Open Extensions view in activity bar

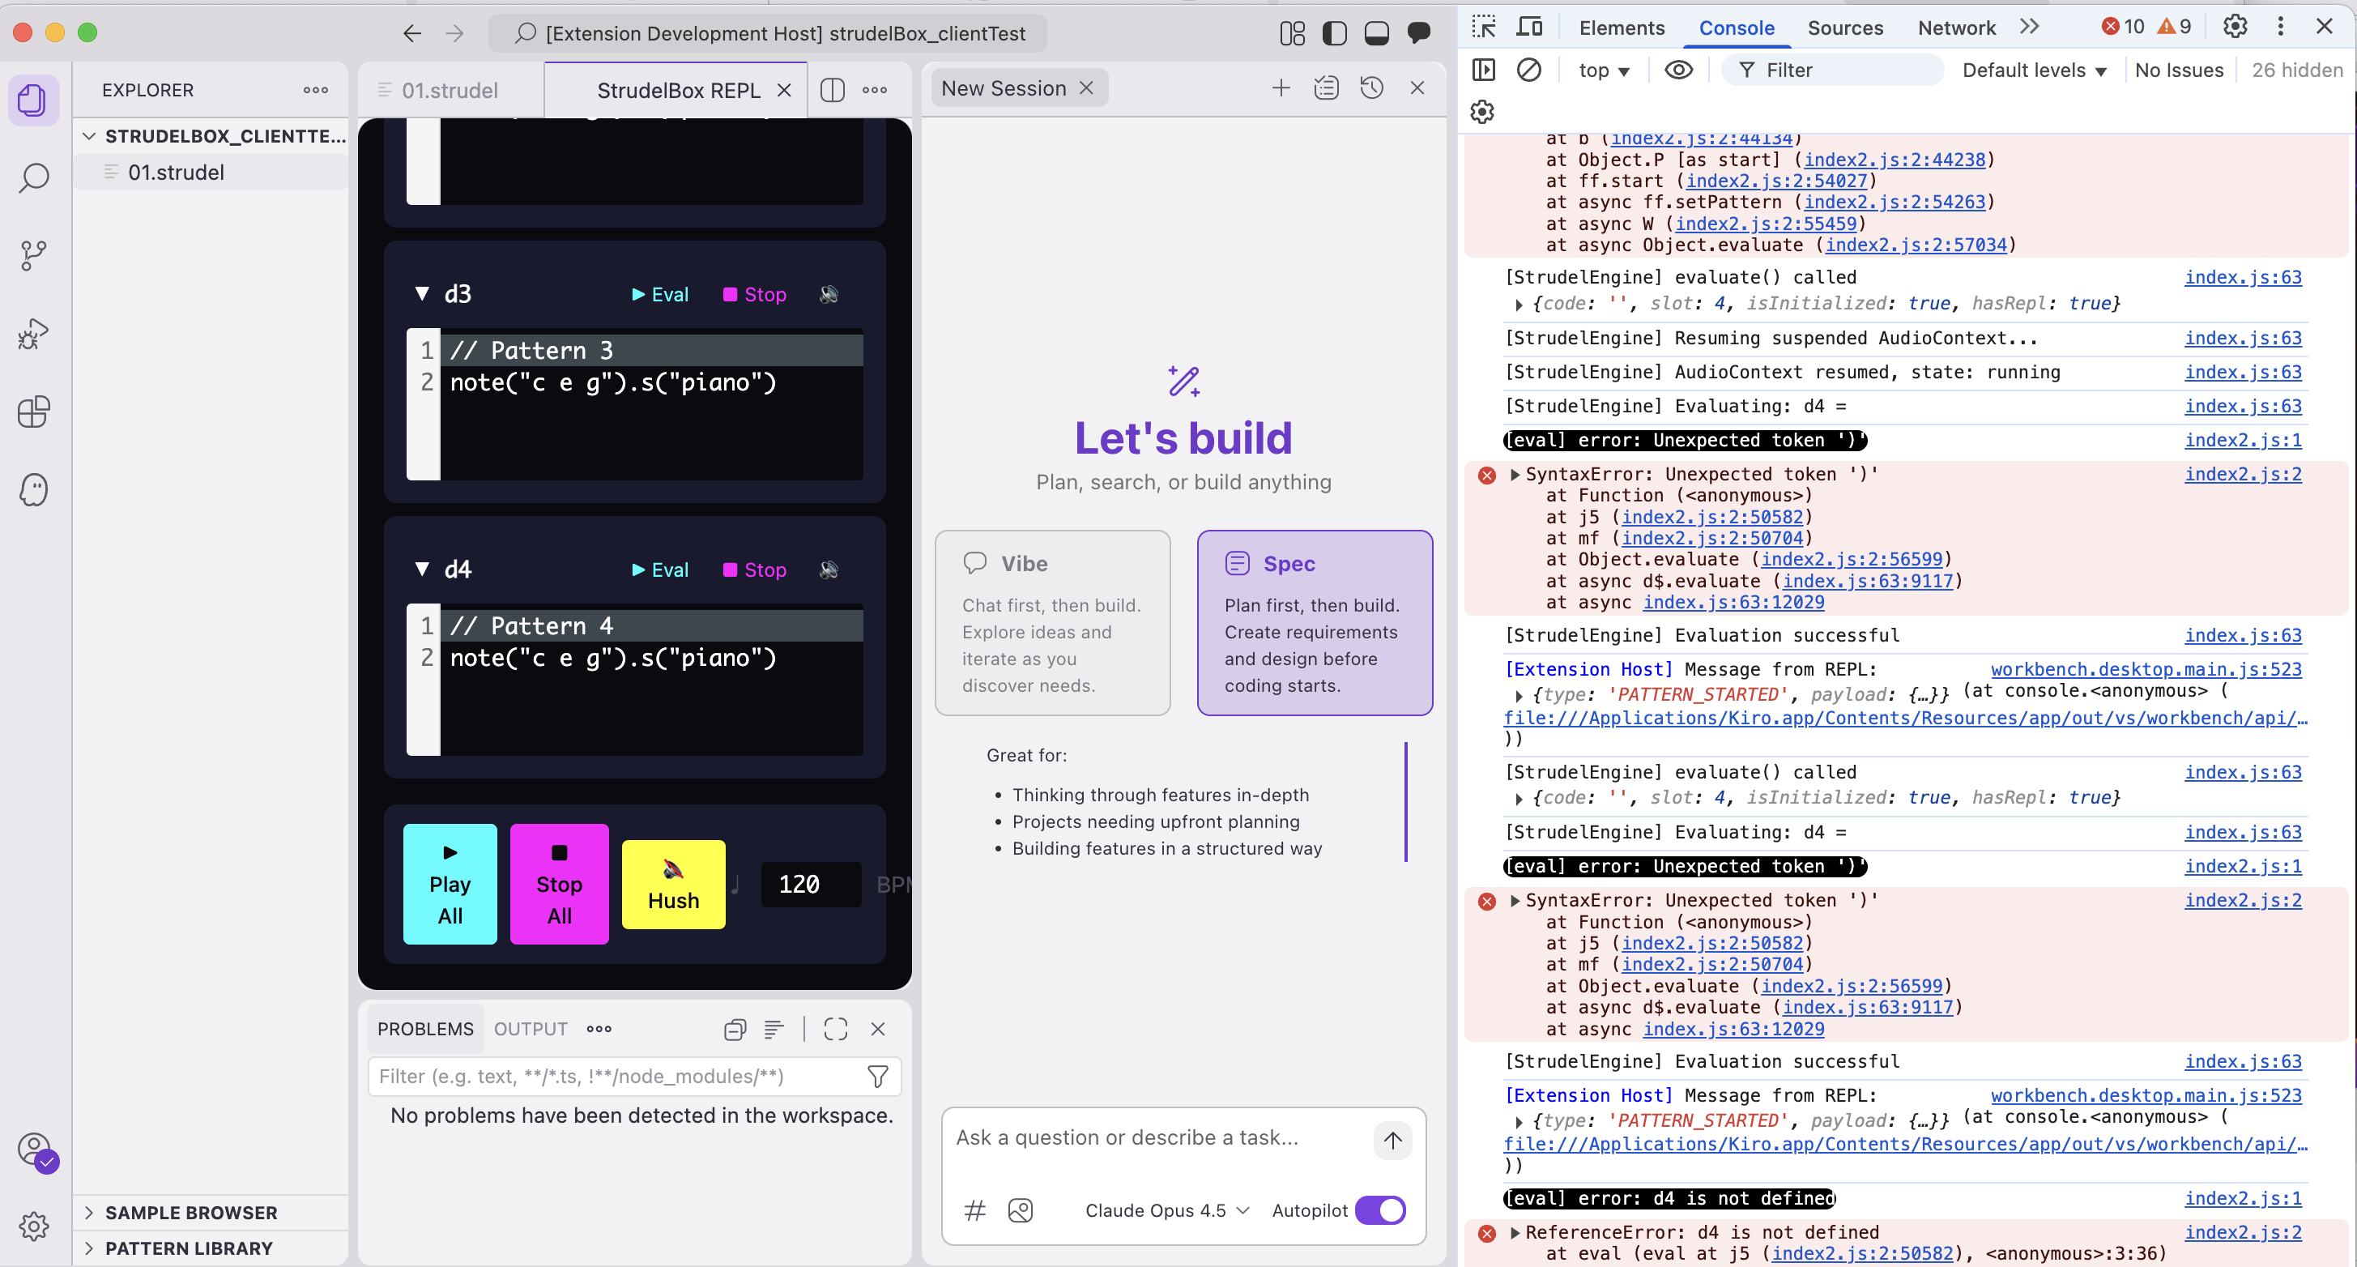[x=34, y=412]
